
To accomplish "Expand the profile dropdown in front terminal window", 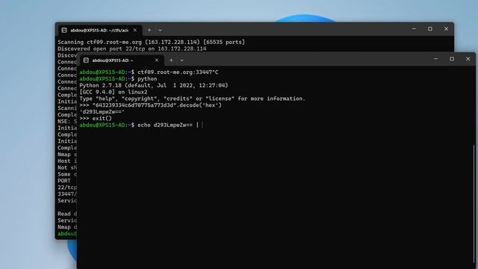I will pos(181,61).
